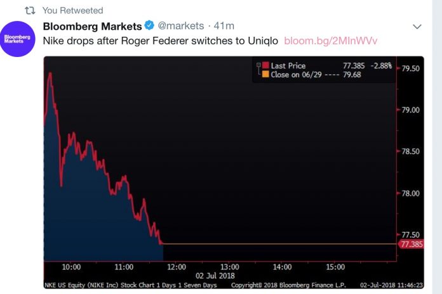
Task: Click the "You Retweeted" label
Action: coord(73,11)
